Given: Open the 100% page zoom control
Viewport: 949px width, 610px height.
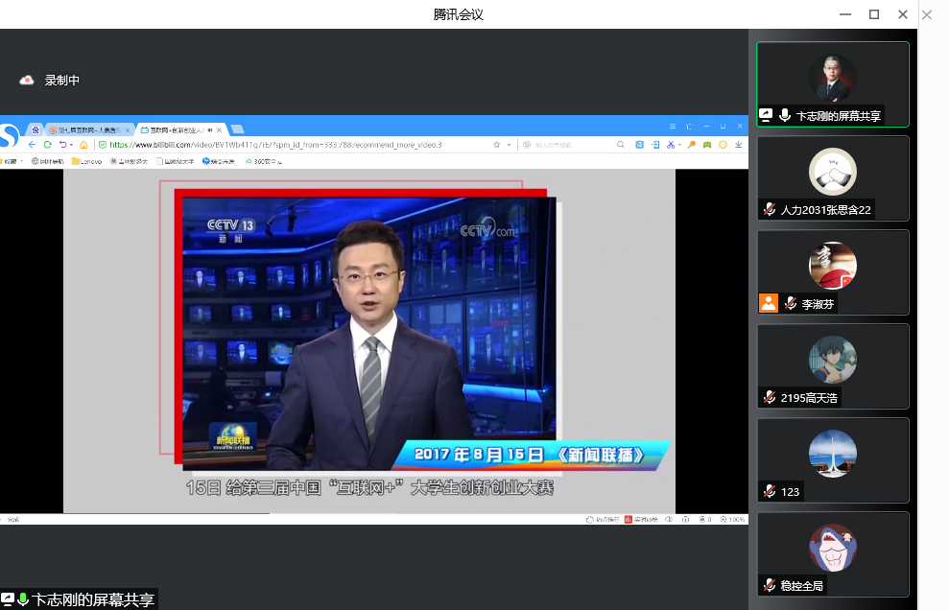Looking at the screenshot, I should tap(732, 519).
